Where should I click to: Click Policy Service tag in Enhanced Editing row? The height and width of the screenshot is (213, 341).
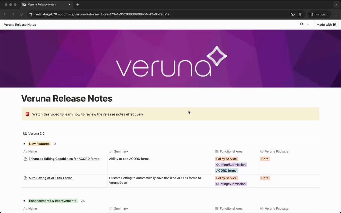(x=226, y=159)
